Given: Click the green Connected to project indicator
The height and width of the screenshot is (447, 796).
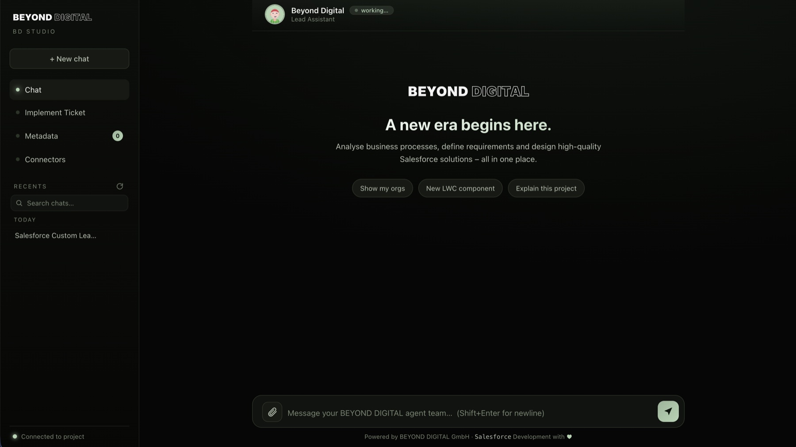Looking at the screenshot, I should tap(15, 436).
